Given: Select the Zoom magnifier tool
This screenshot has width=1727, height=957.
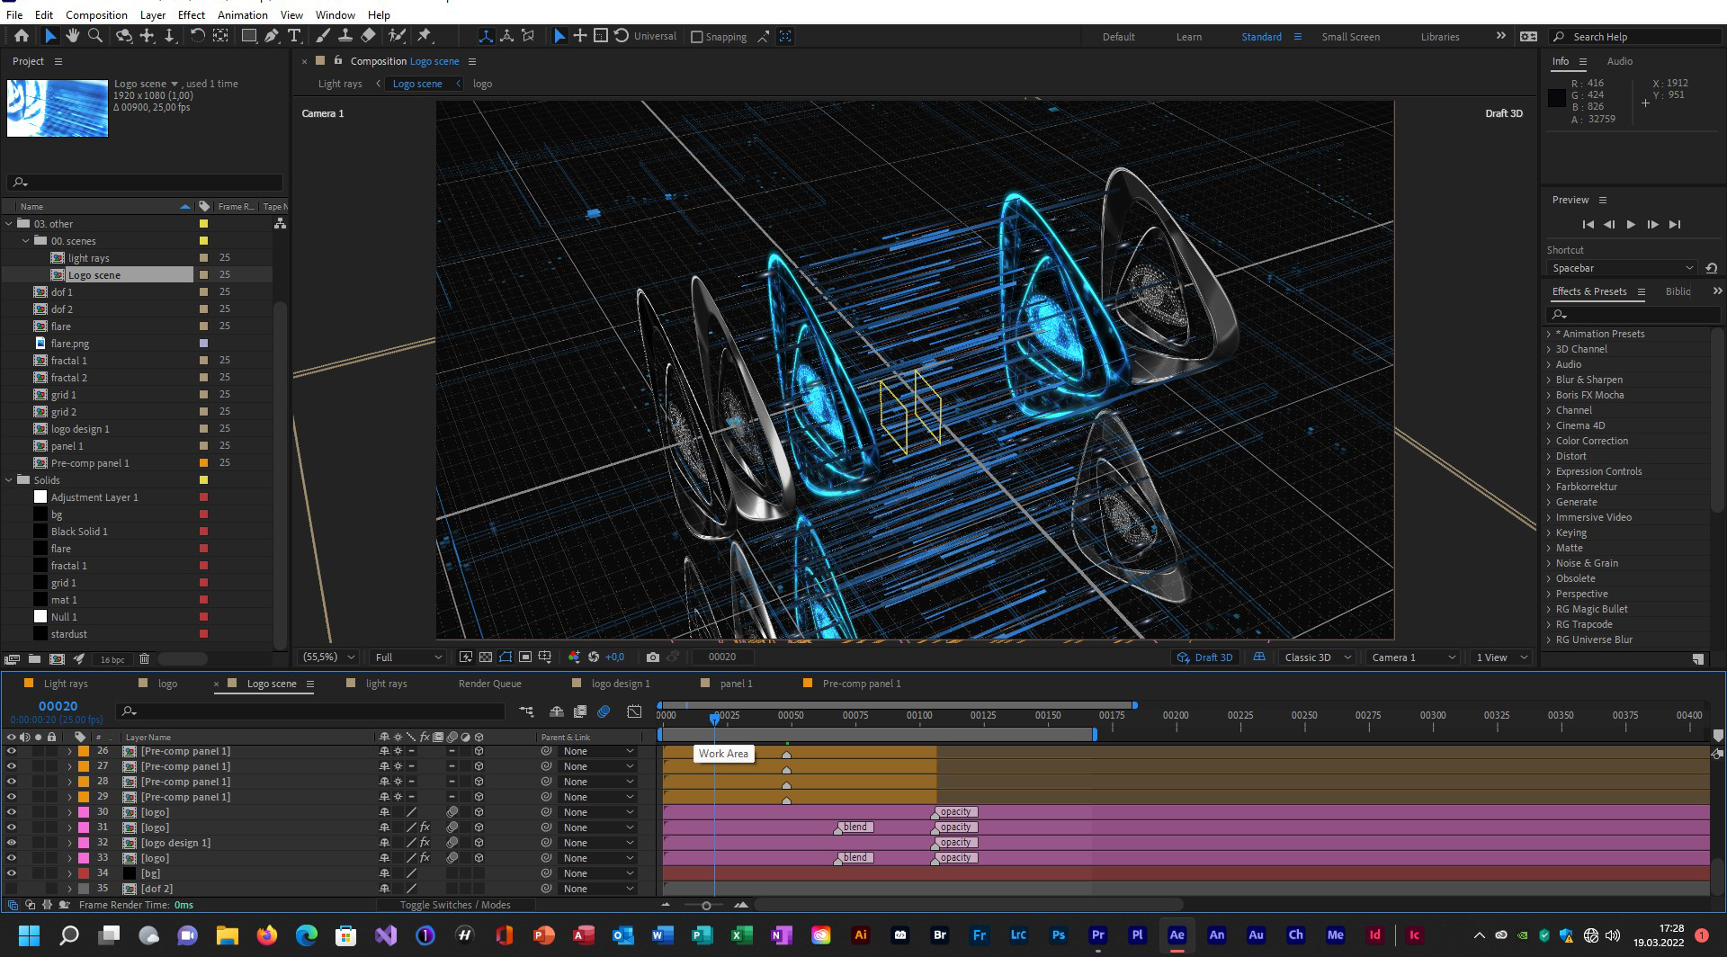Looking at the screenshot, I should [x=95, y=36].
